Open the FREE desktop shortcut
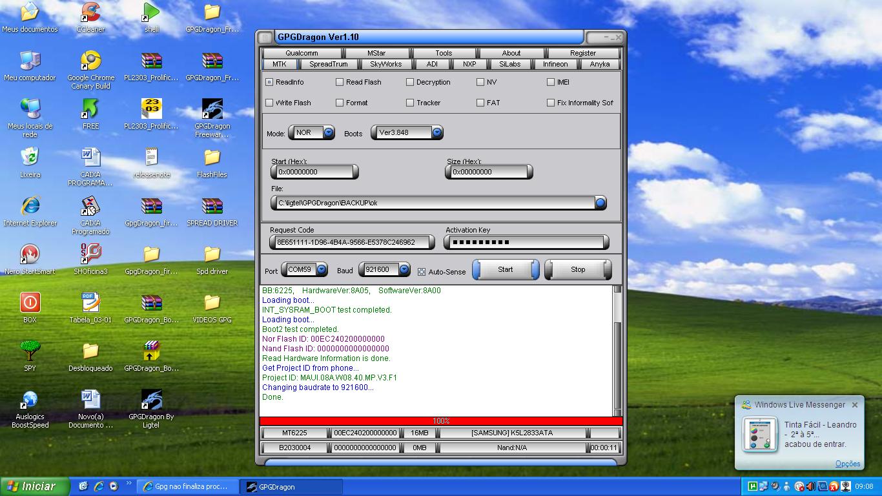The image size is (882, 496). (x=90, y=114)
